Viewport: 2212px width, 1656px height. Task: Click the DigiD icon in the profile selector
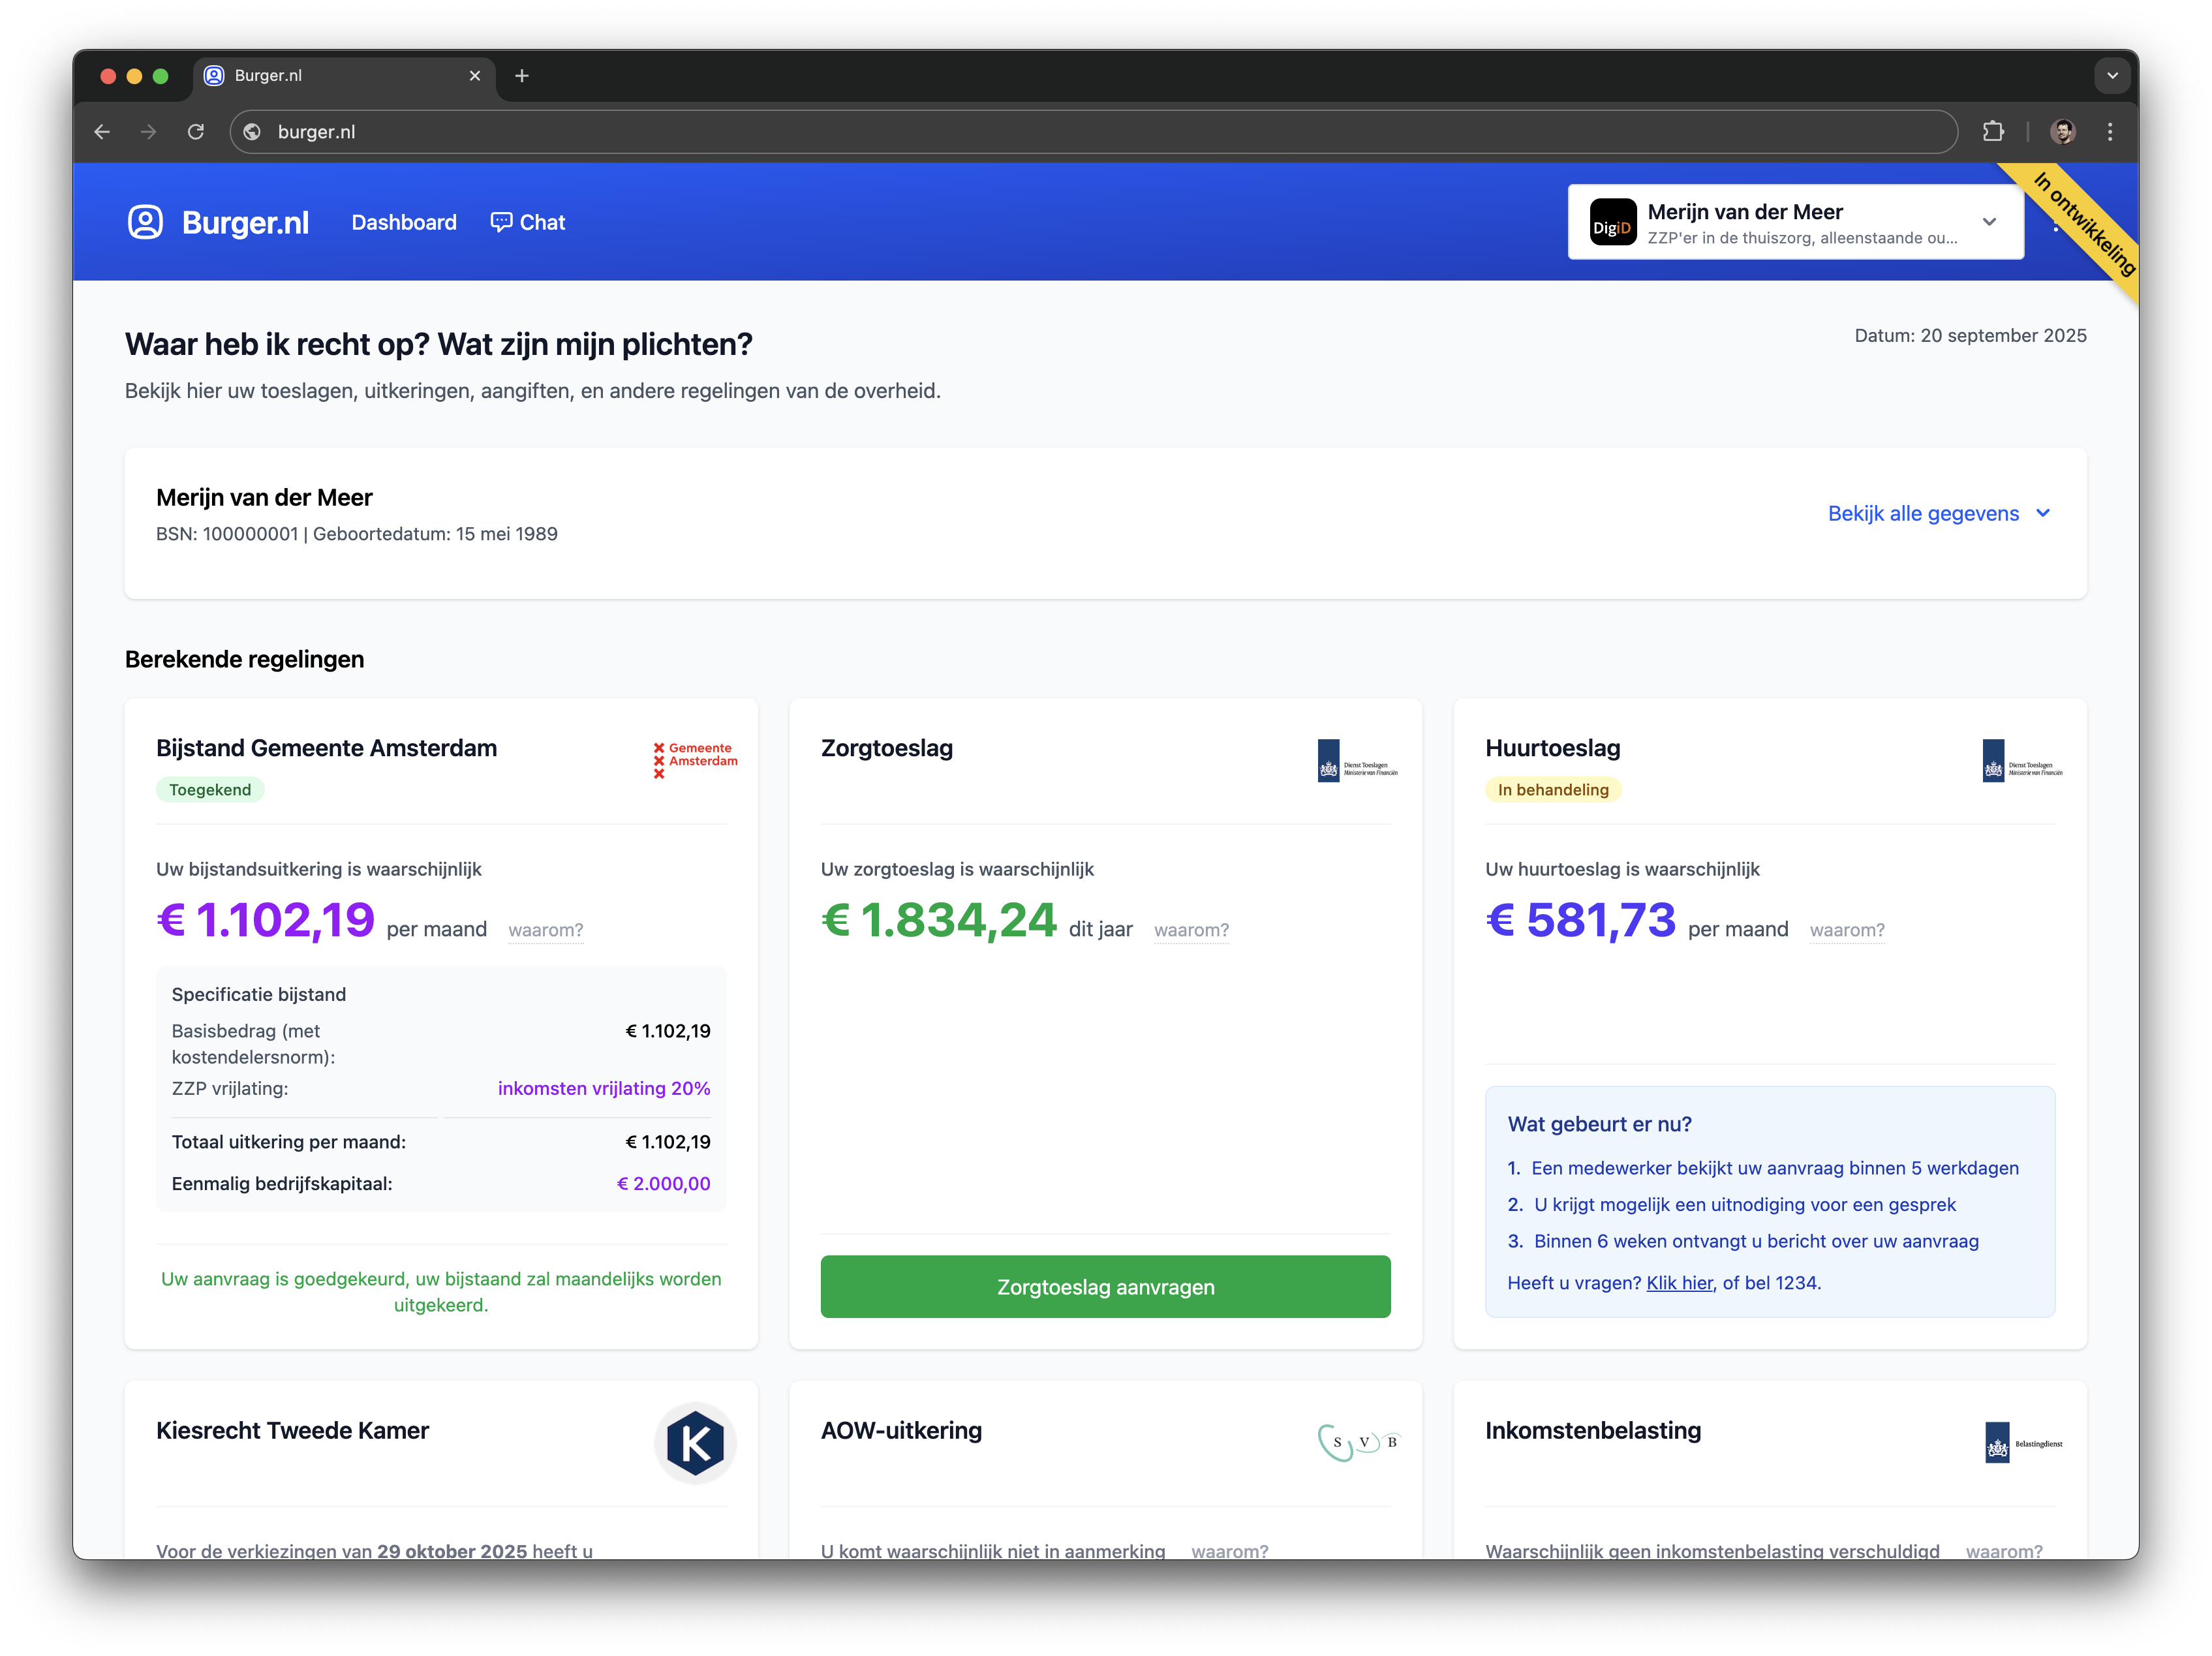[1612, 223]
